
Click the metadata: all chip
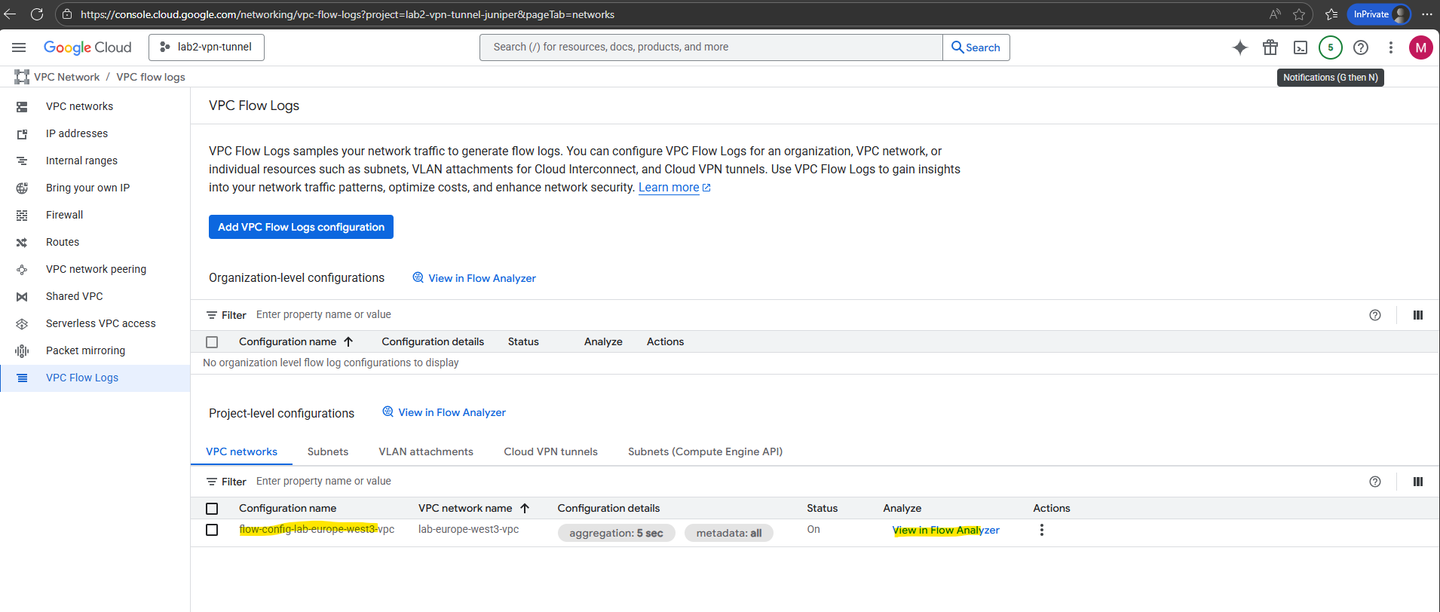[729, 533]
